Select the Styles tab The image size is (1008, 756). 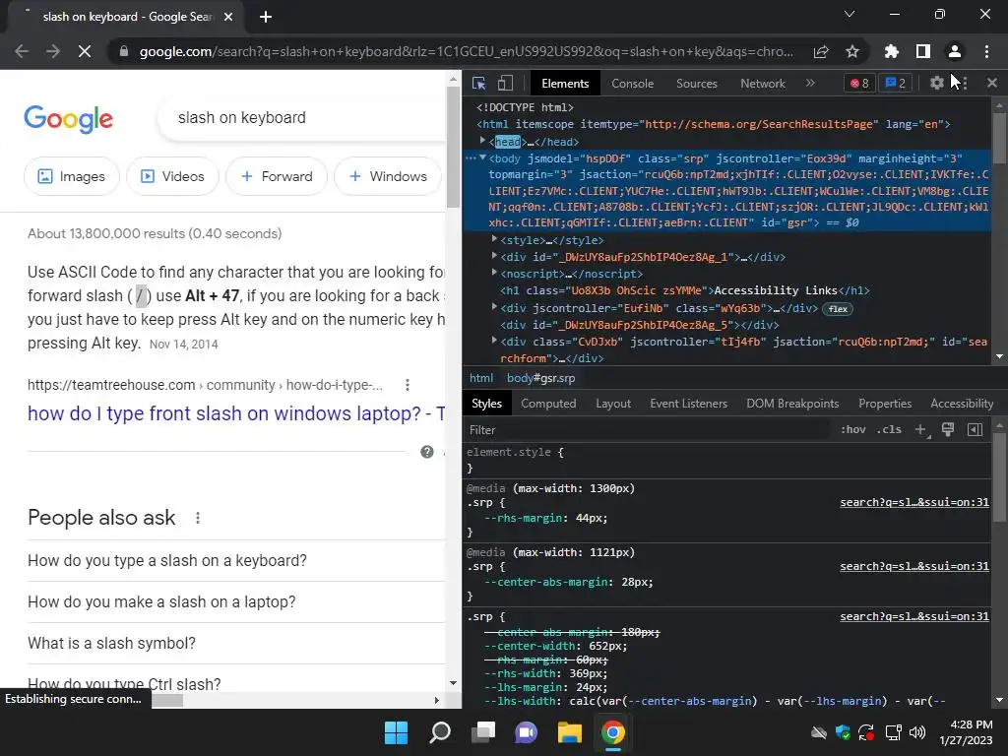(486, 404)
